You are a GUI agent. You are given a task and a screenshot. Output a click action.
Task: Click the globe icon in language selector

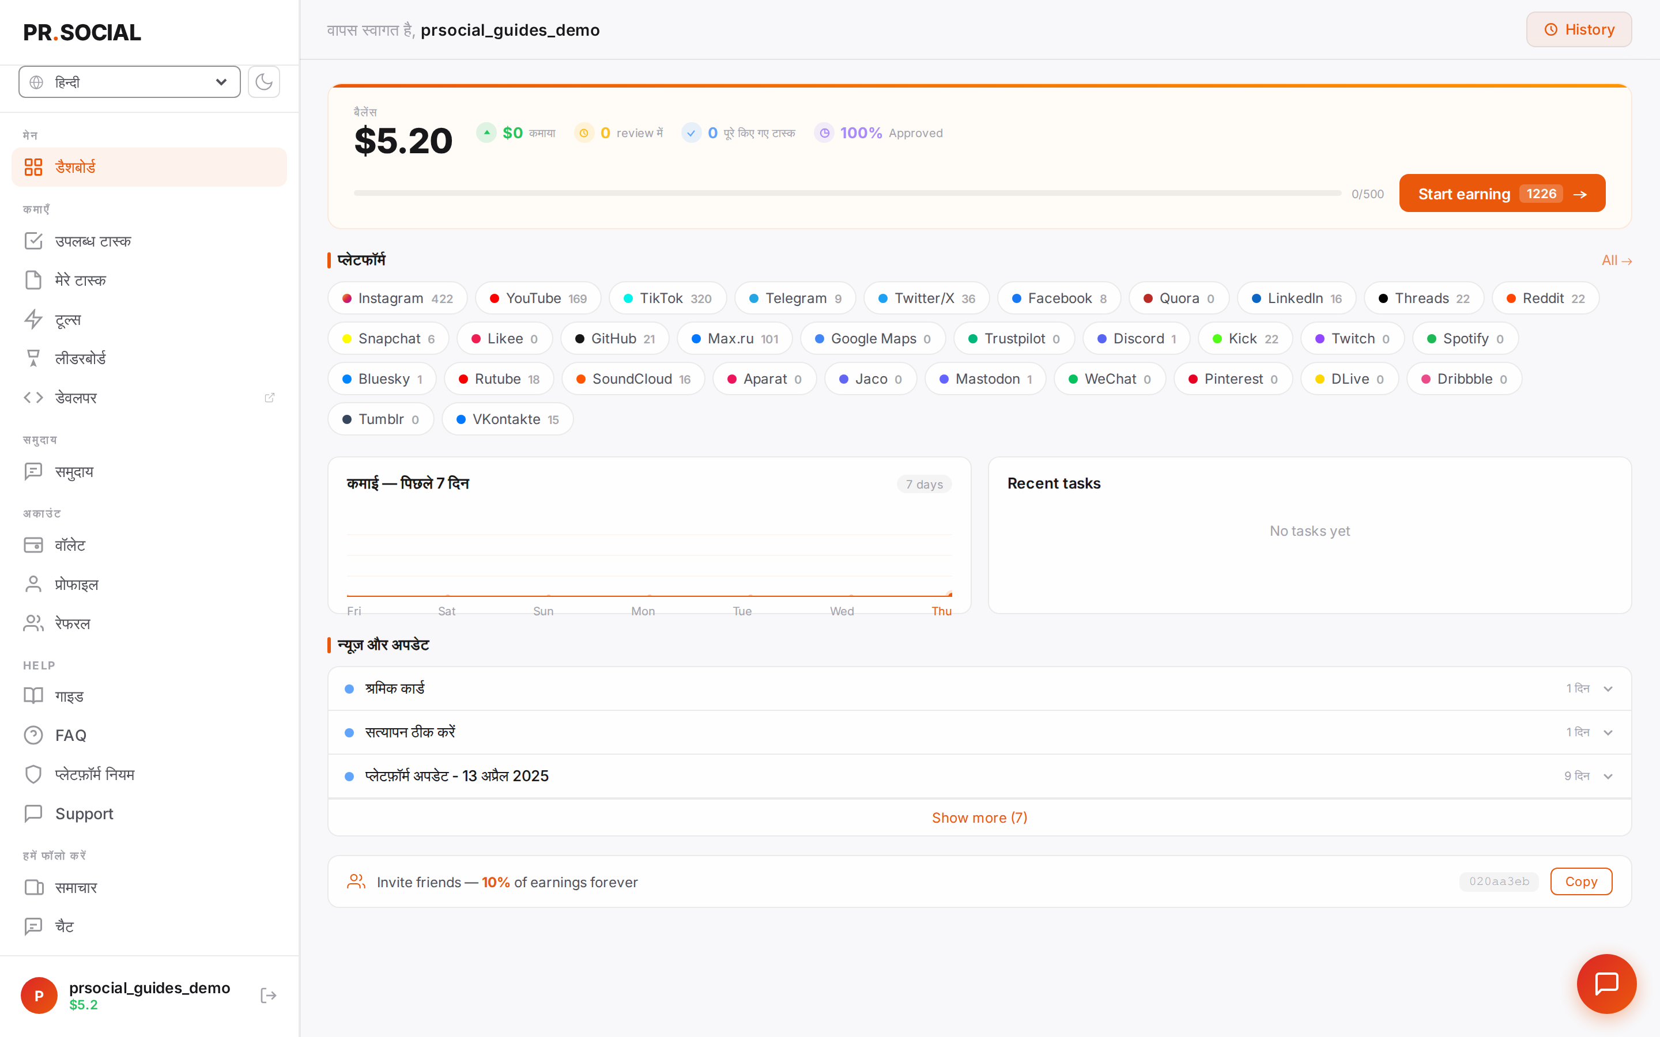click(36, 82)
